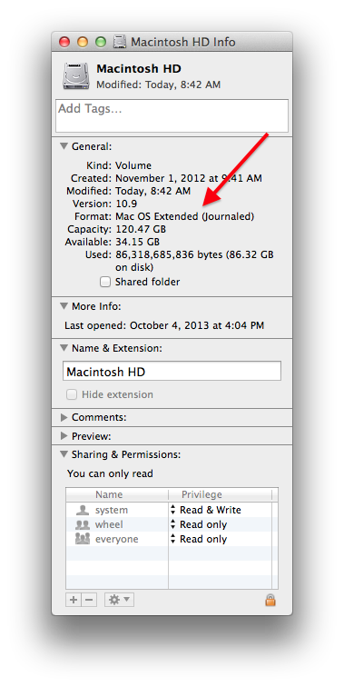Click the everyone group icon

click(x=82, y=539)
